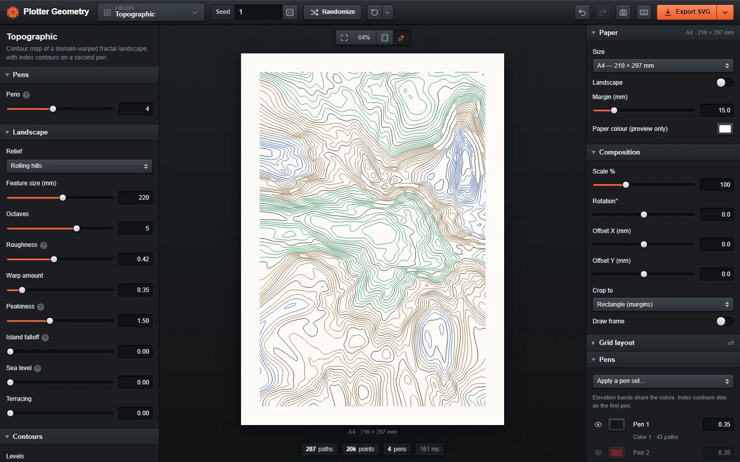Open the Crop to dropdown

[663, 304]
